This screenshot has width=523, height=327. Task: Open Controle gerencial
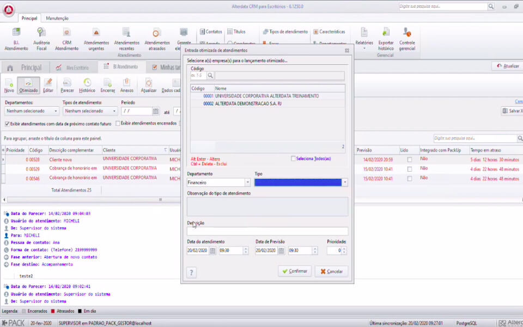[x=407, y=39]
